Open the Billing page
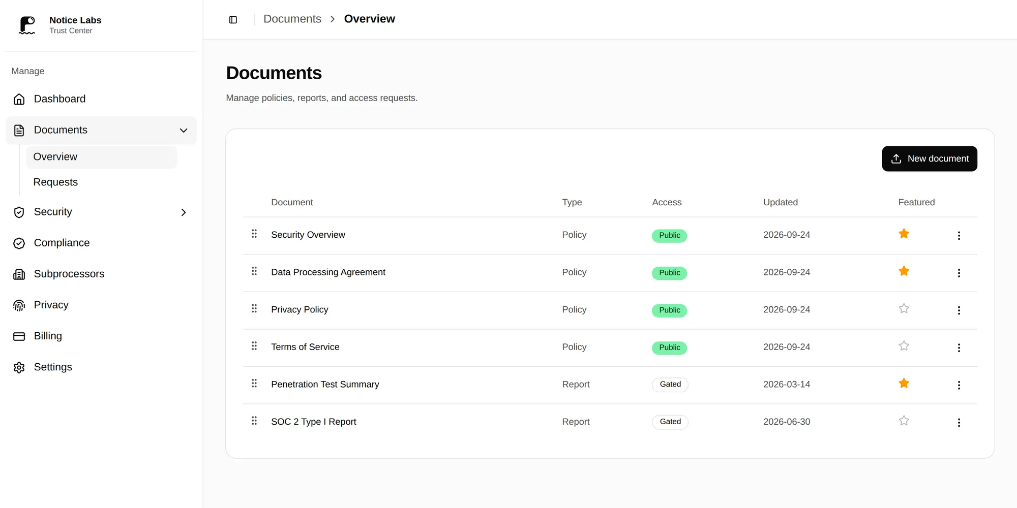Screen dimensions: 1017x508 click(101, 336)
